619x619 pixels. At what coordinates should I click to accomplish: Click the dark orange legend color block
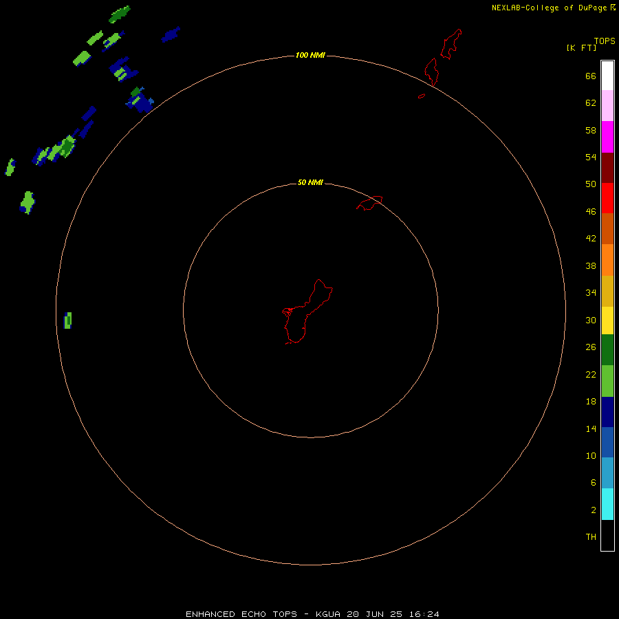pyautogui.click(x=607, y=228)
